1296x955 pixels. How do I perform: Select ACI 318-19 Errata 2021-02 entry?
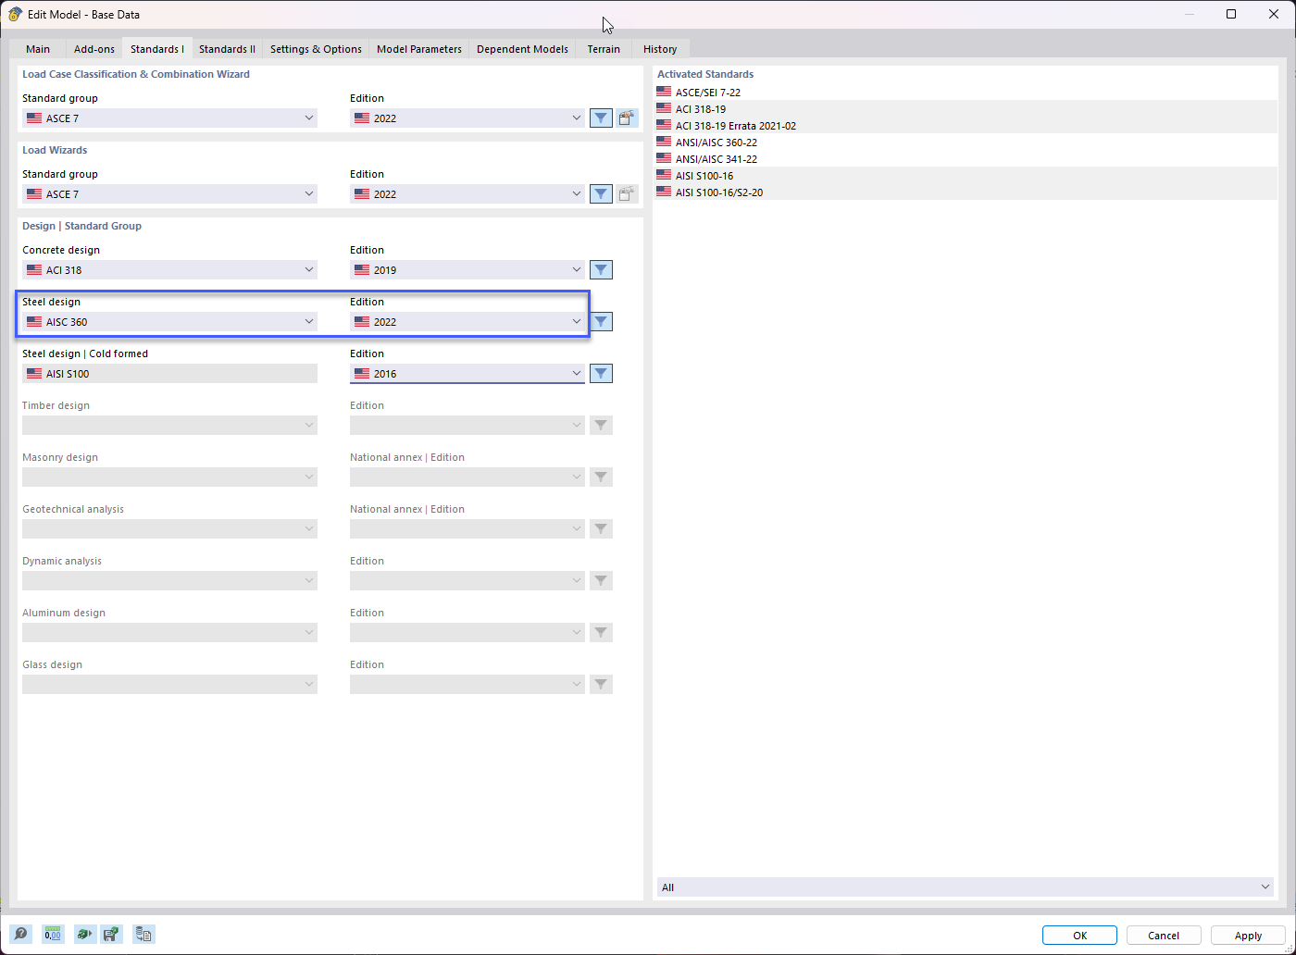pos(966,125)
